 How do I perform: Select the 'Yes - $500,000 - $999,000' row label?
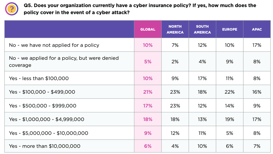point(43,106)
